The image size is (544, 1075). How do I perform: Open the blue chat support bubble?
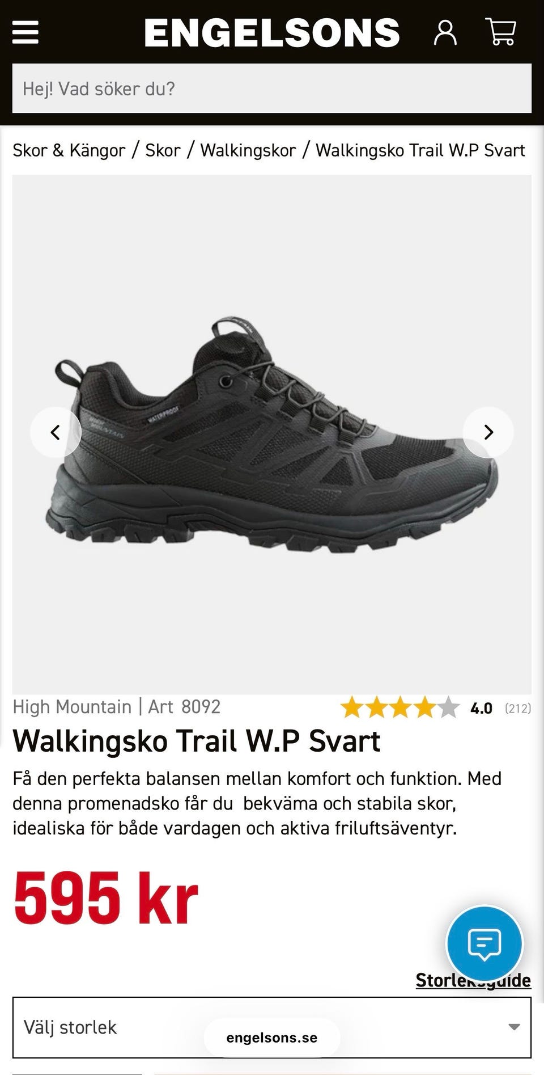click(484, 944)
